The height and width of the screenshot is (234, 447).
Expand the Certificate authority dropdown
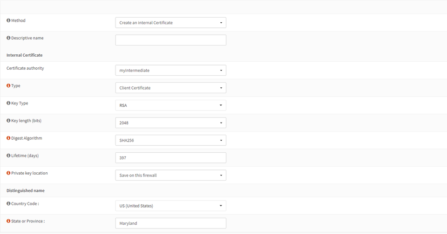[170, 71]
